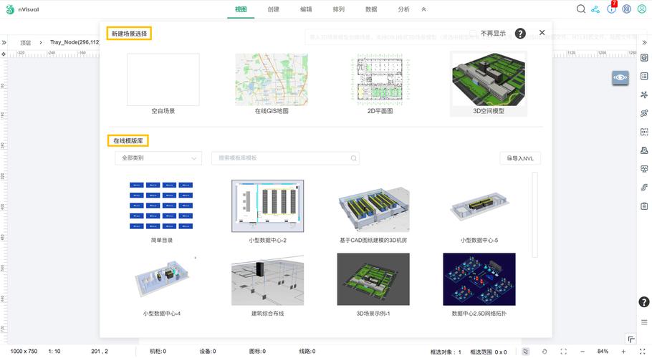Check the 不再显示 checkbox

point(473,33)
